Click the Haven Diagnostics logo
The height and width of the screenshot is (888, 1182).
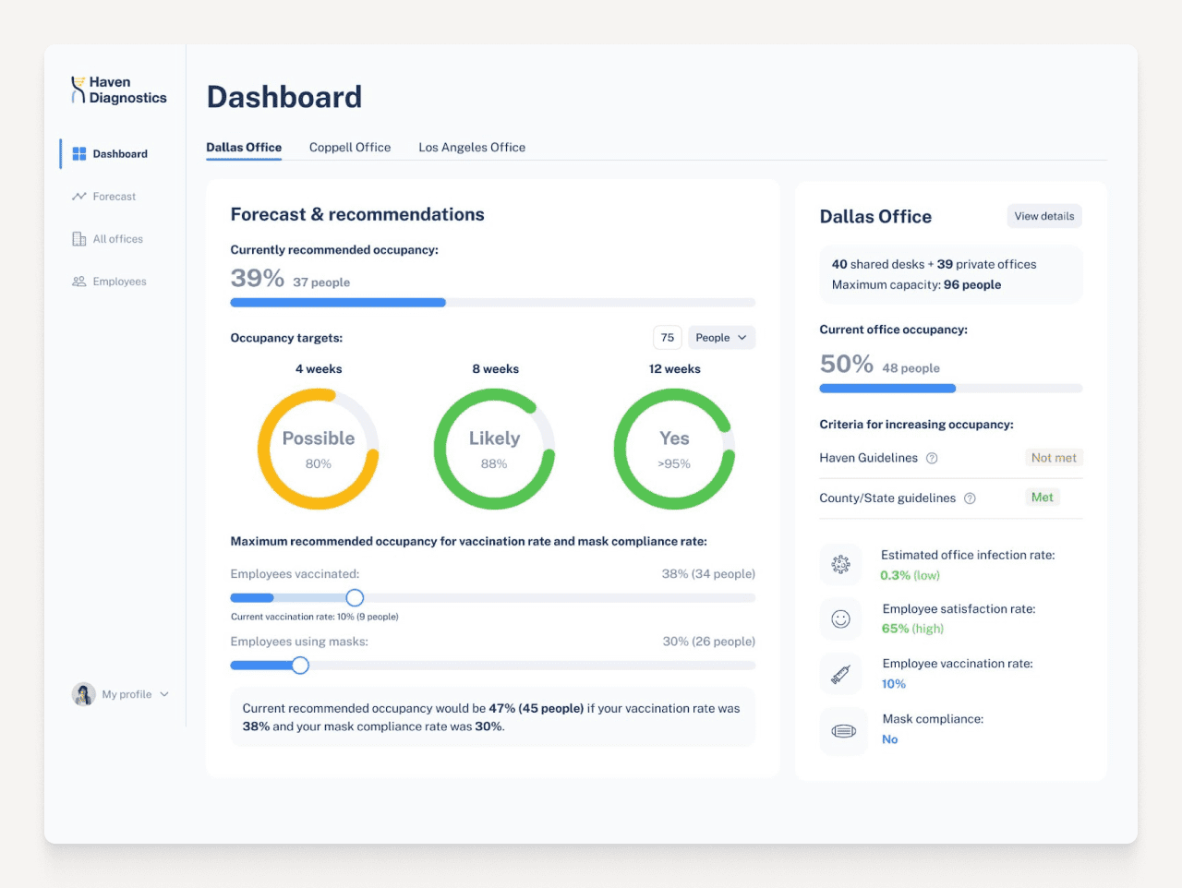[x=116, y=90]
